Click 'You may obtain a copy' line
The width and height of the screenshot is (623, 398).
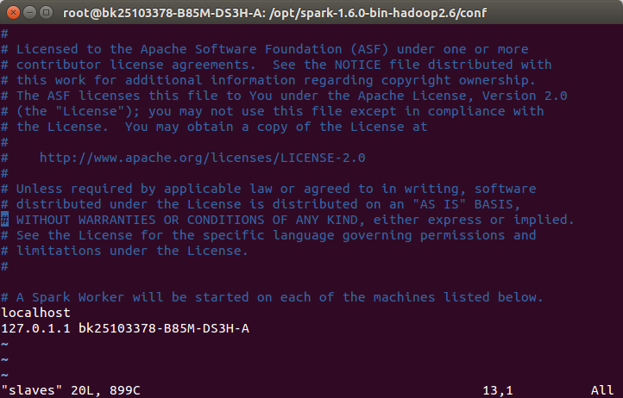pos(214,127)
